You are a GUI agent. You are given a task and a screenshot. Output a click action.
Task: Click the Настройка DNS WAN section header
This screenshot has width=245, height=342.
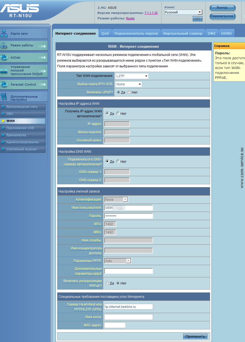pyautogui.click(x=133, y=151)
